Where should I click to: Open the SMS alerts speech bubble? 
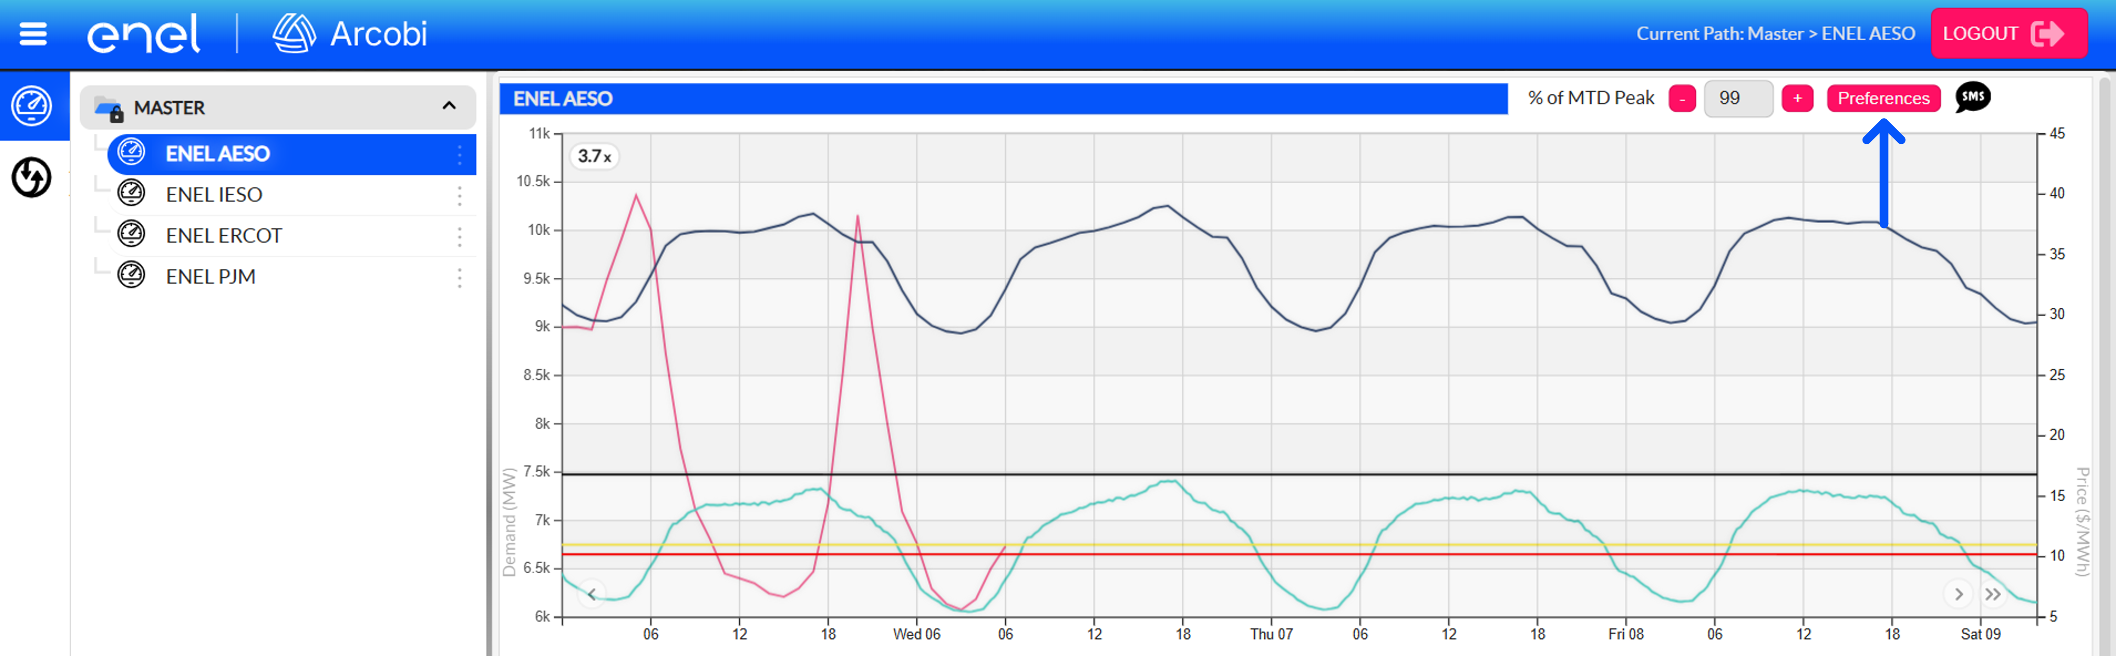point(1972,98)
